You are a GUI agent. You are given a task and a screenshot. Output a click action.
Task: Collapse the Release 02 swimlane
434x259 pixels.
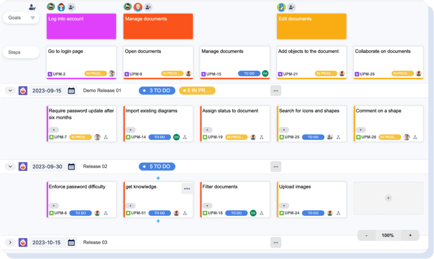(x=10, y=167)
